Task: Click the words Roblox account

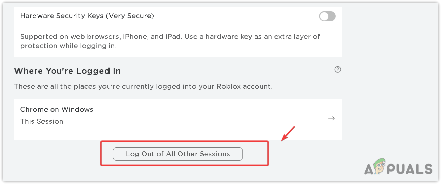Action: pyautogui.click(x=244, y=87)
